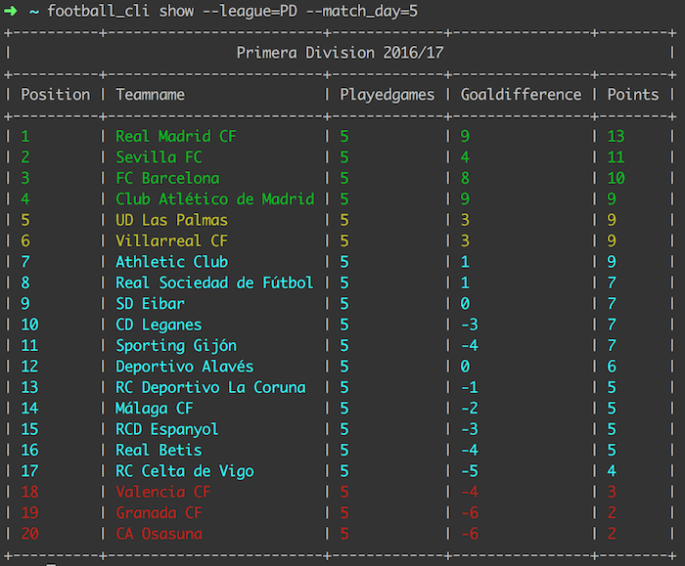Select the Málaga CF team name
Image resolution: width=685 pixels, height=566 pixels.
click(x=155, y=409)
